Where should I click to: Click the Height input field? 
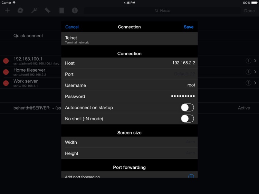[129, 153]
